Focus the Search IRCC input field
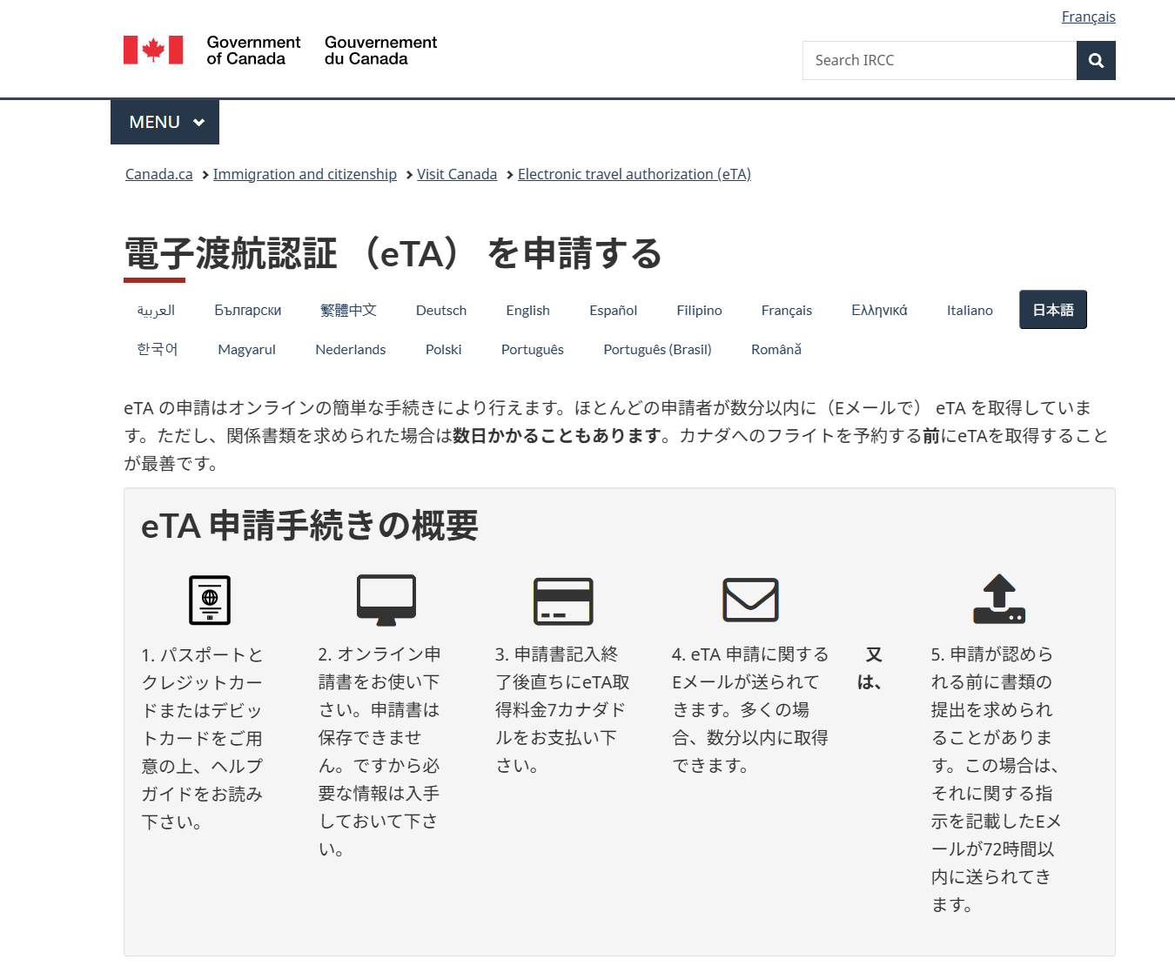1175x966 pixels. (x=939, y=60)
